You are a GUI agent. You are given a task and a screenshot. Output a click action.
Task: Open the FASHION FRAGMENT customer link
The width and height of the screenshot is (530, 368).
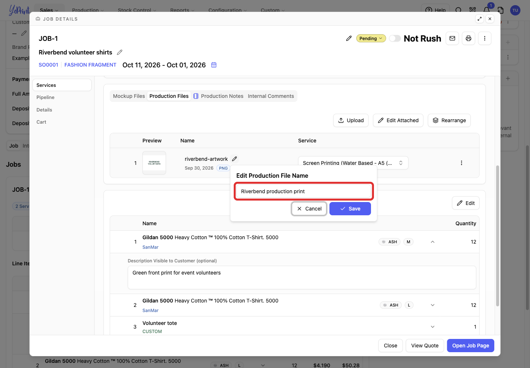[x=90, y=65]
